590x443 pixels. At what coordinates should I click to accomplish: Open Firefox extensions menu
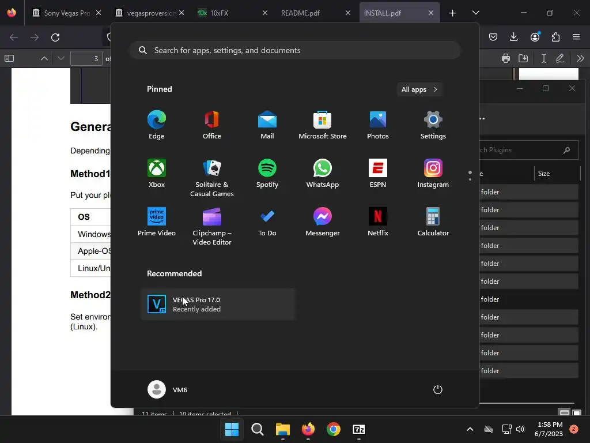(555, 37)
